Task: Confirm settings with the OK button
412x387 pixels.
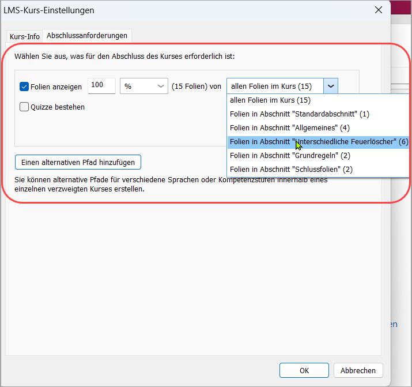Action: coord(304,370)
